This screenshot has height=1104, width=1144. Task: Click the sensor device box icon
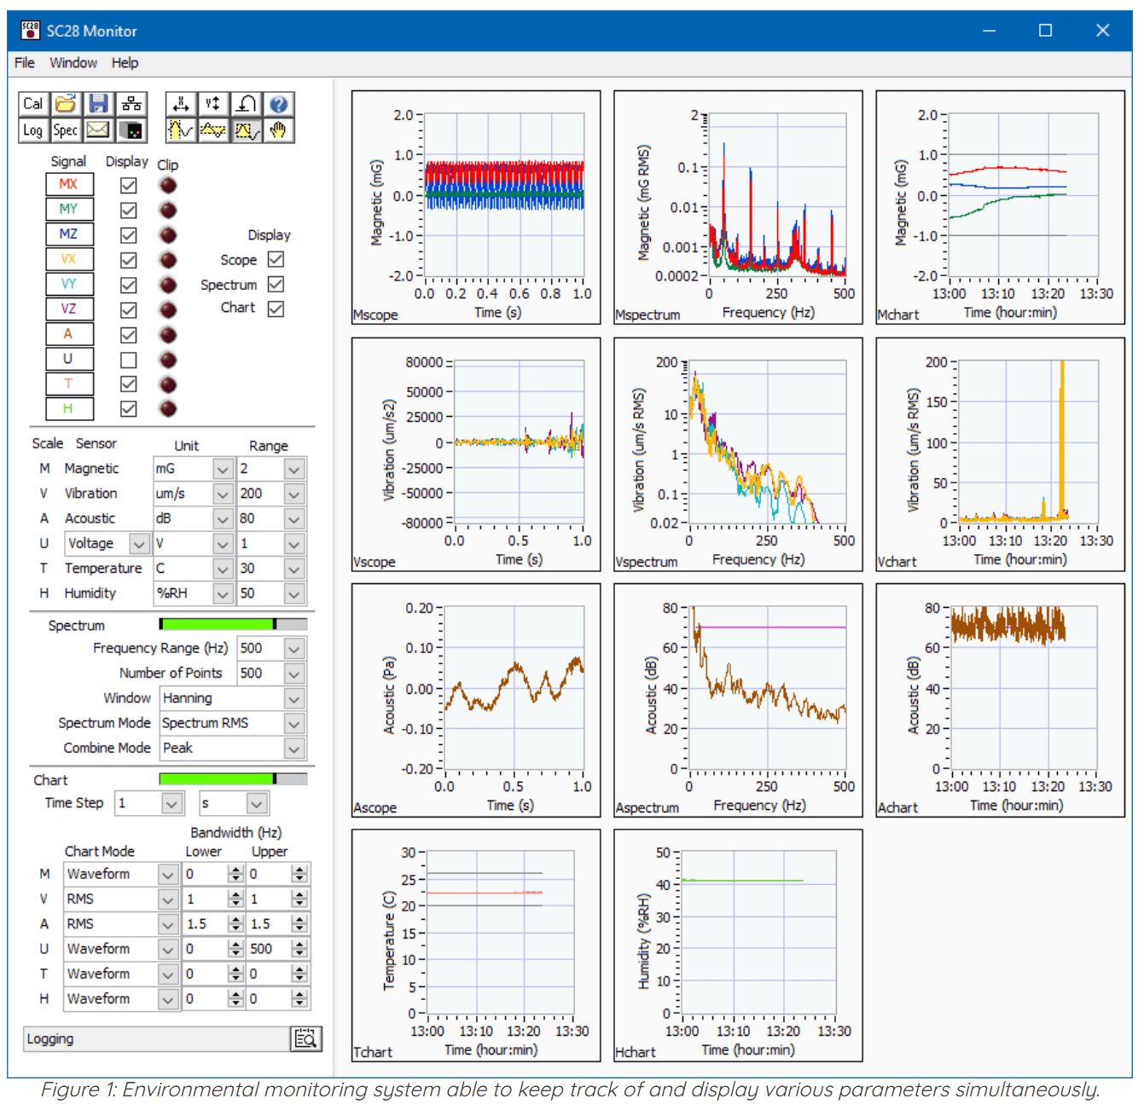(131, 130)
